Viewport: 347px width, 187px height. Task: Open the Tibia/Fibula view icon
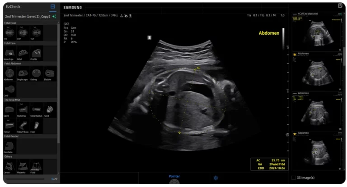[x=23, y=126]
